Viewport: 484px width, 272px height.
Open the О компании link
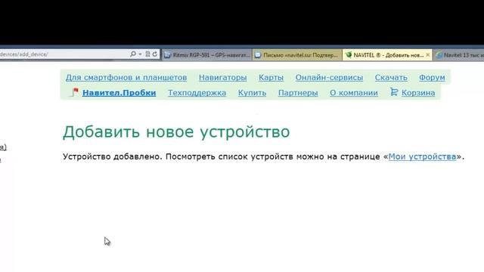coord(354,93)
